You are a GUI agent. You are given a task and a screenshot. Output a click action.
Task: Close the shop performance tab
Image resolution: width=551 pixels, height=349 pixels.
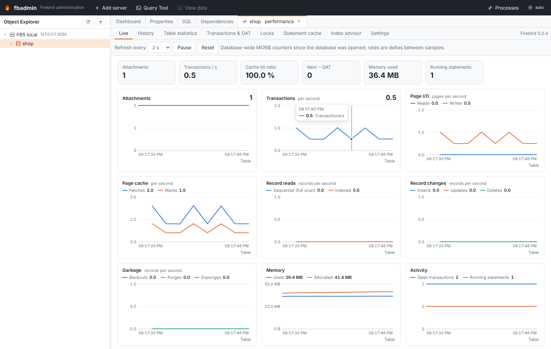coord(299,21)
